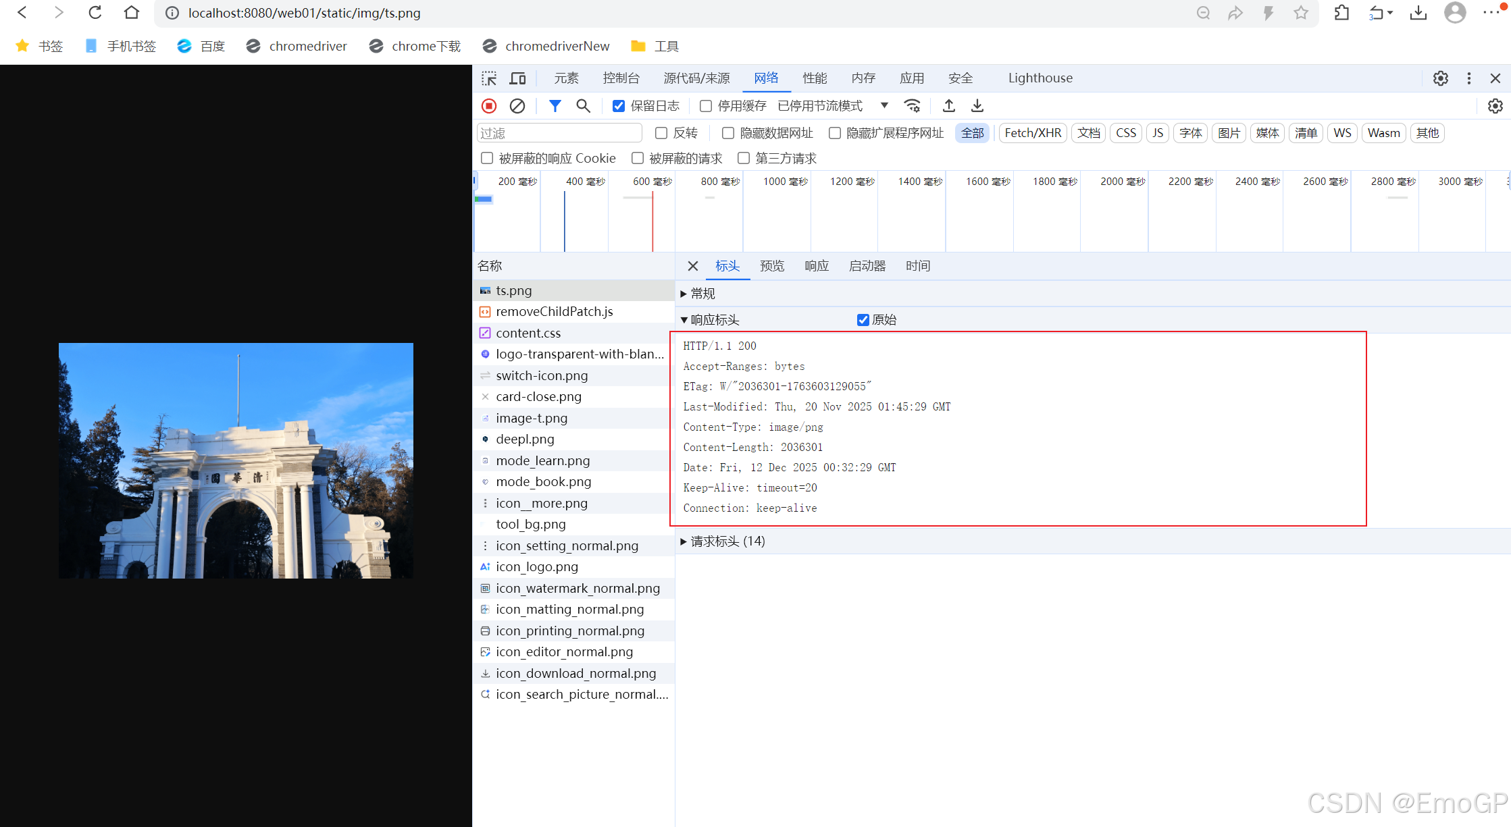Image resolution: width=1511 pixels, height=827 pixels.
Task: Select the Fetch/XHR filter button
Action: click(1033, 133)
